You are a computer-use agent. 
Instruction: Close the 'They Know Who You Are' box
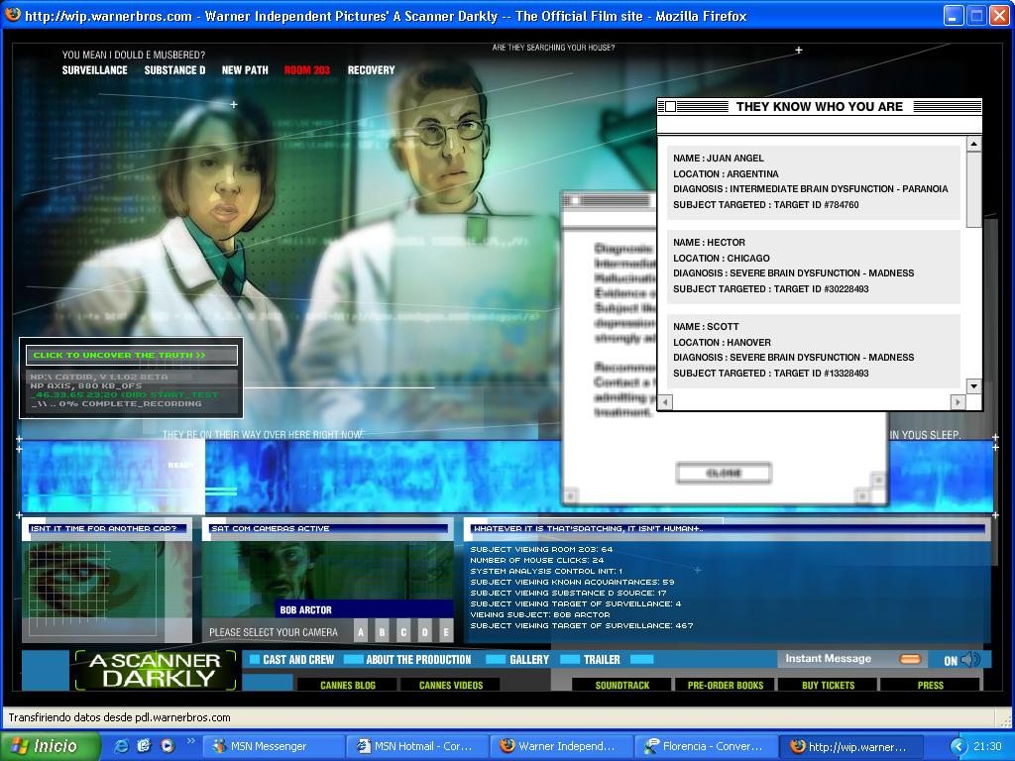coord(671,106)
